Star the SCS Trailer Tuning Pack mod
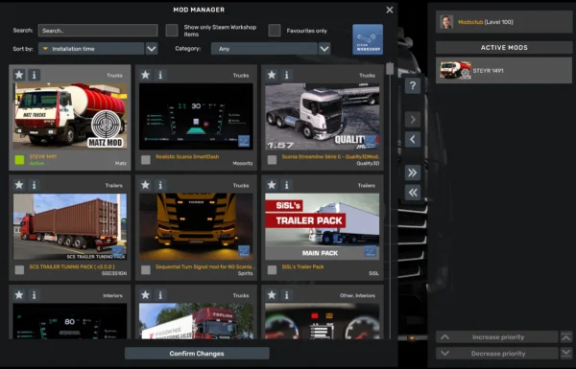This screenshot has width=576, height=369. tap(19, 185)
